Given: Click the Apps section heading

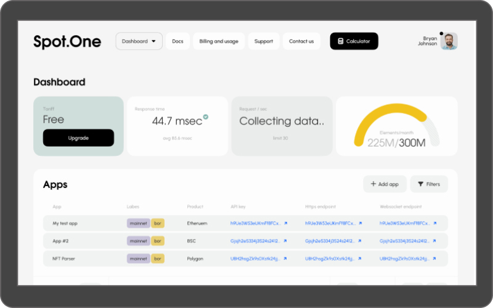Looking at the screenshot, I should [x=55, y=184].
